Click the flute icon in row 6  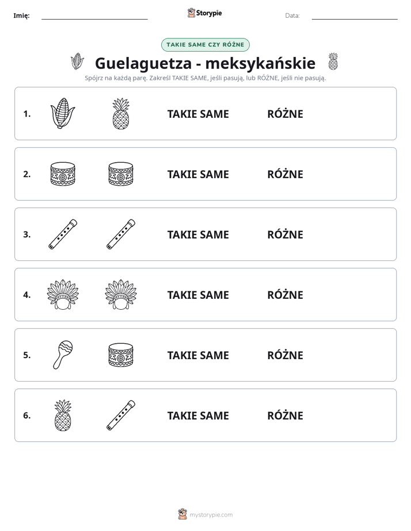(x=121, y=415)
